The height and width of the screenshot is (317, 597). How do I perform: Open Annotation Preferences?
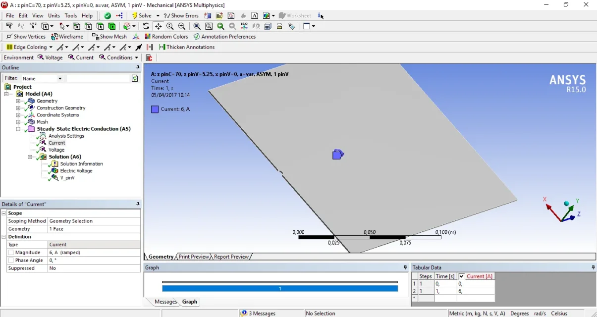click(x=224, y=37)
